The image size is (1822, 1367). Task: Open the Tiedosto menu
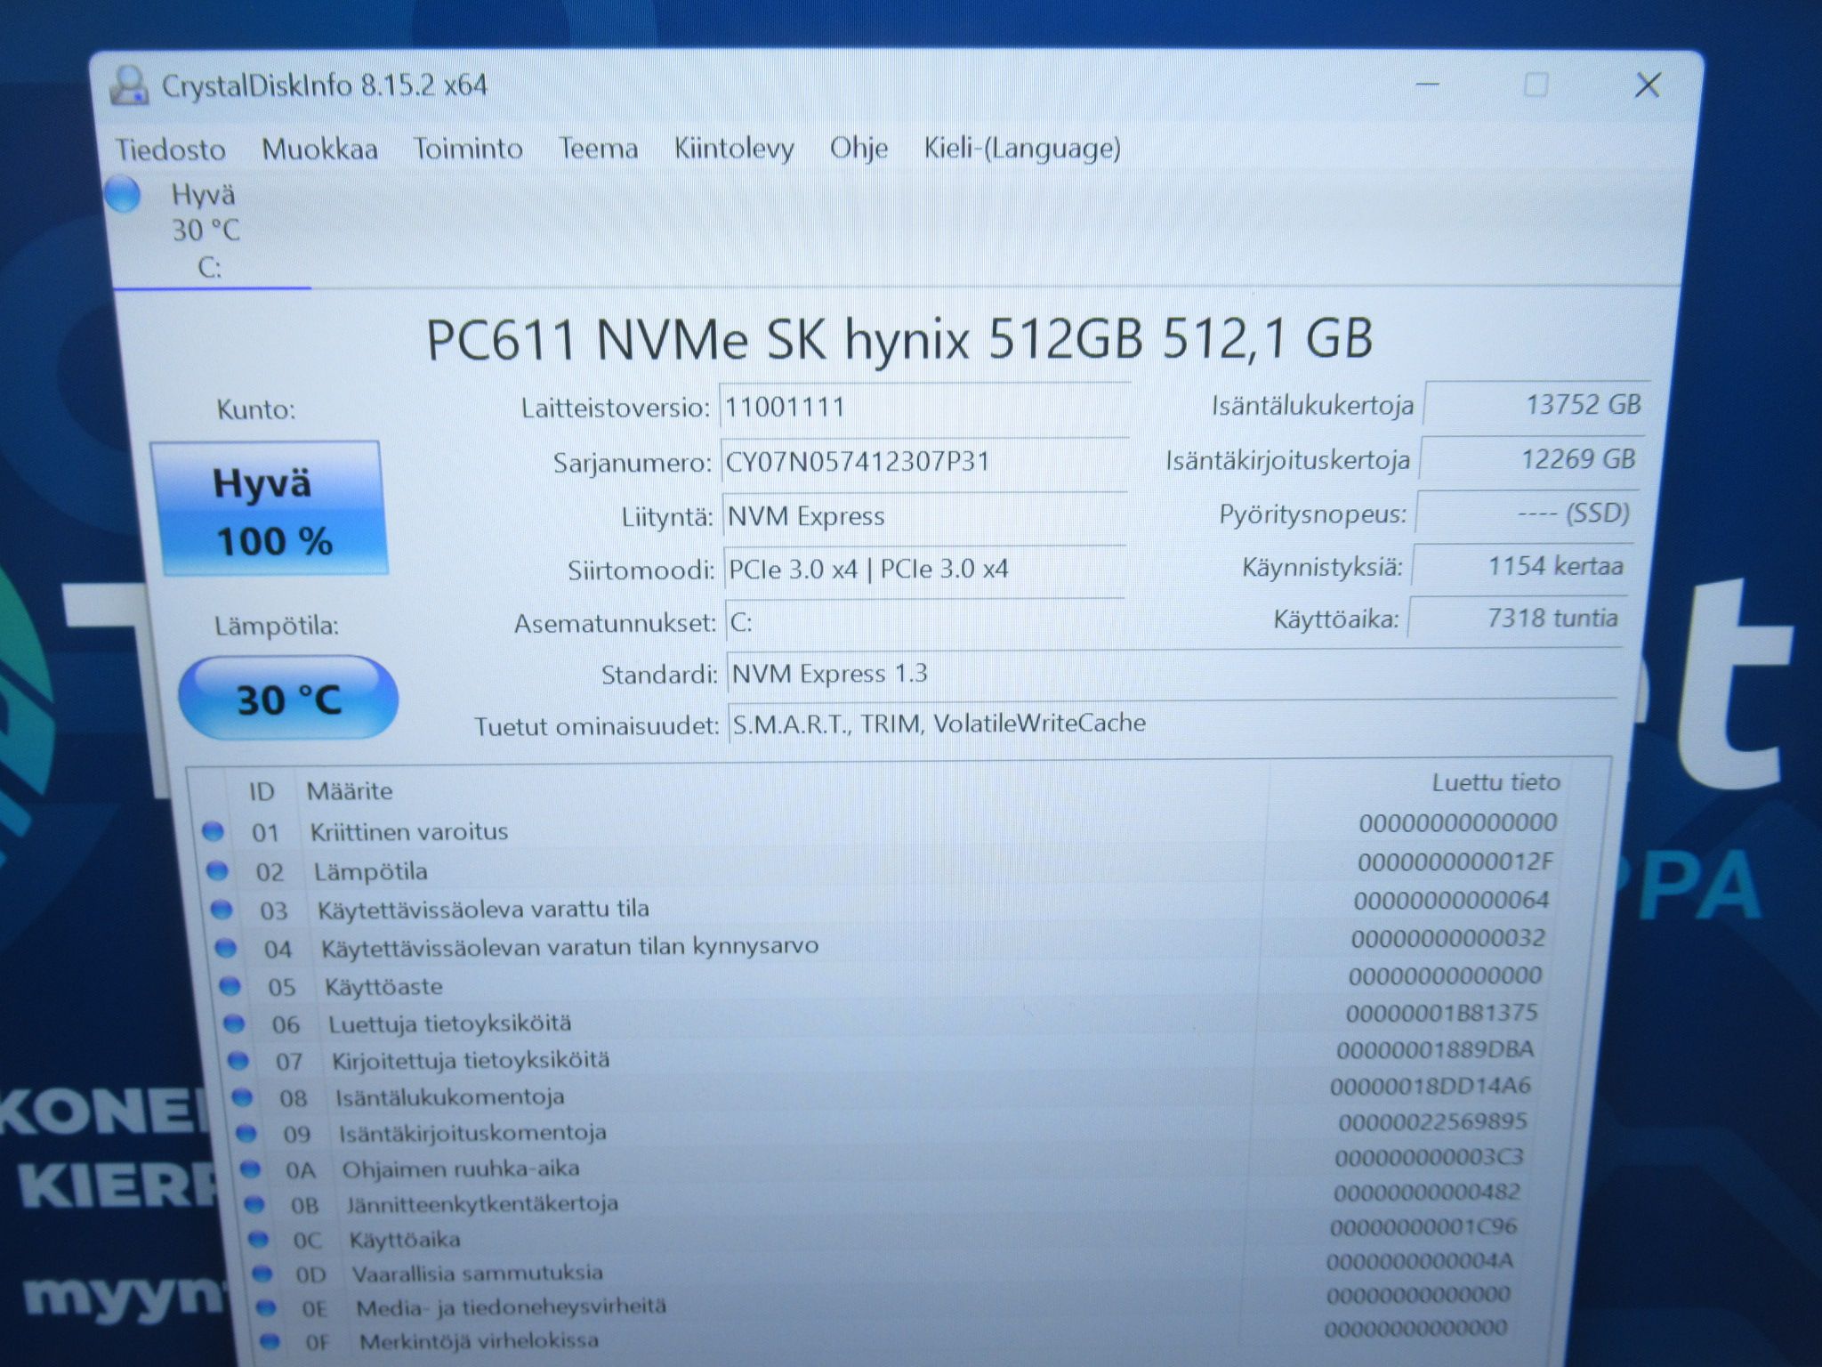(x=171, y=150)
